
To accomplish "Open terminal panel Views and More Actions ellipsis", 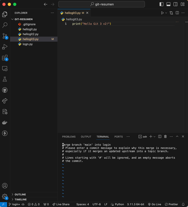I will [171, 137].
